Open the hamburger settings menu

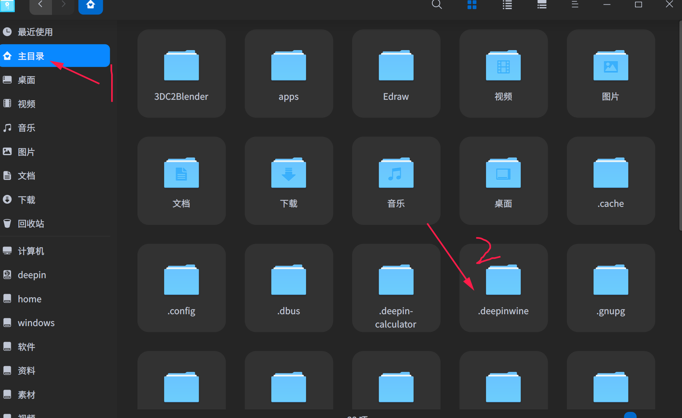(x=574, y=5)
